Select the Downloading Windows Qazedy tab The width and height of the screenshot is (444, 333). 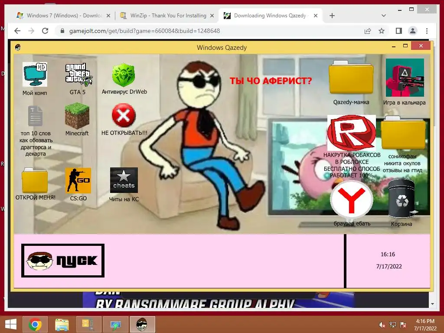(270, 16)
